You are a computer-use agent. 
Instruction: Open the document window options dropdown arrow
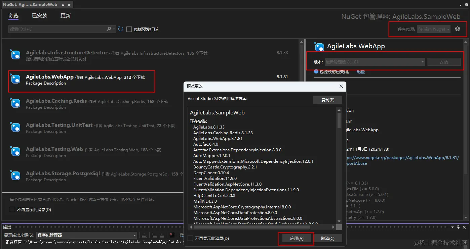[460, 5]
